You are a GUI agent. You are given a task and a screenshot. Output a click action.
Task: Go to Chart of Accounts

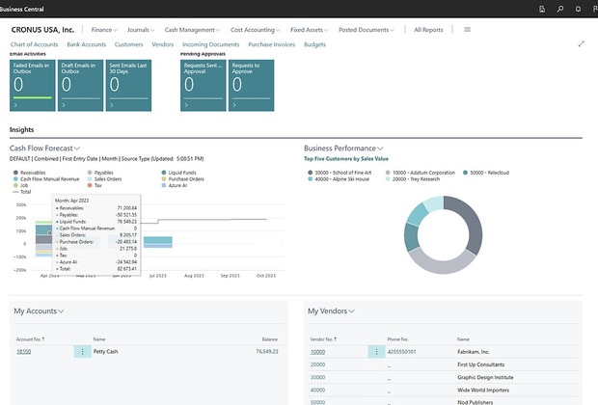(35, 44)
